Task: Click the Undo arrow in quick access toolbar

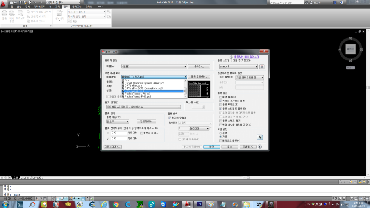Action: tap(34, 2)
